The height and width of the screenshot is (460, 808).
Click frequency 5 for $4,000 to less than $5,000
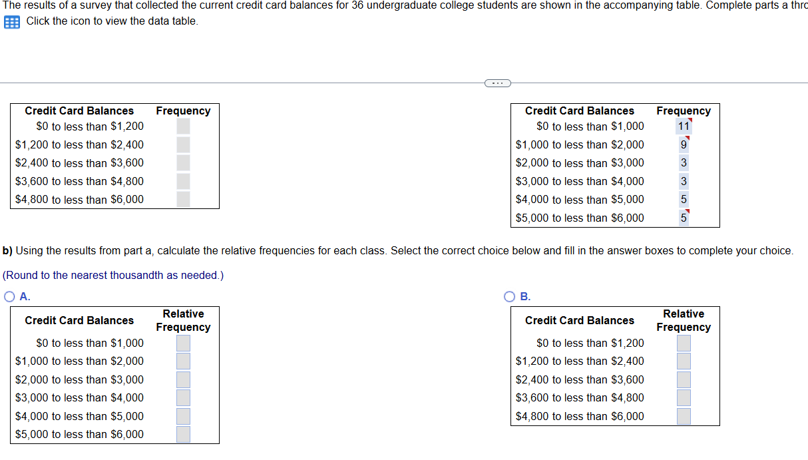[x=684, y=199]
